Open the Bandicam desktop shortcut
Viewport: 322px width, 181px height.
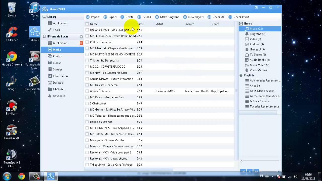(x=12, y=108)
